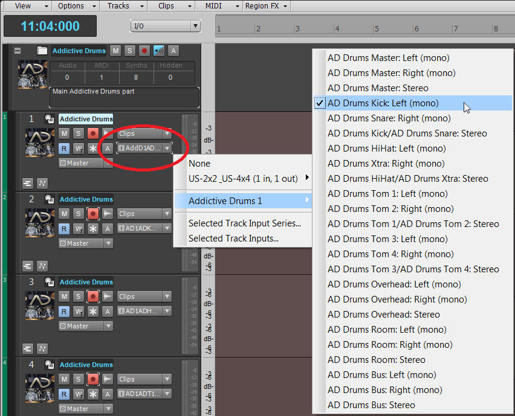Solo track 1 Addictive Drums
This screenshot has height=416, width=515.
tap(78, 133)
